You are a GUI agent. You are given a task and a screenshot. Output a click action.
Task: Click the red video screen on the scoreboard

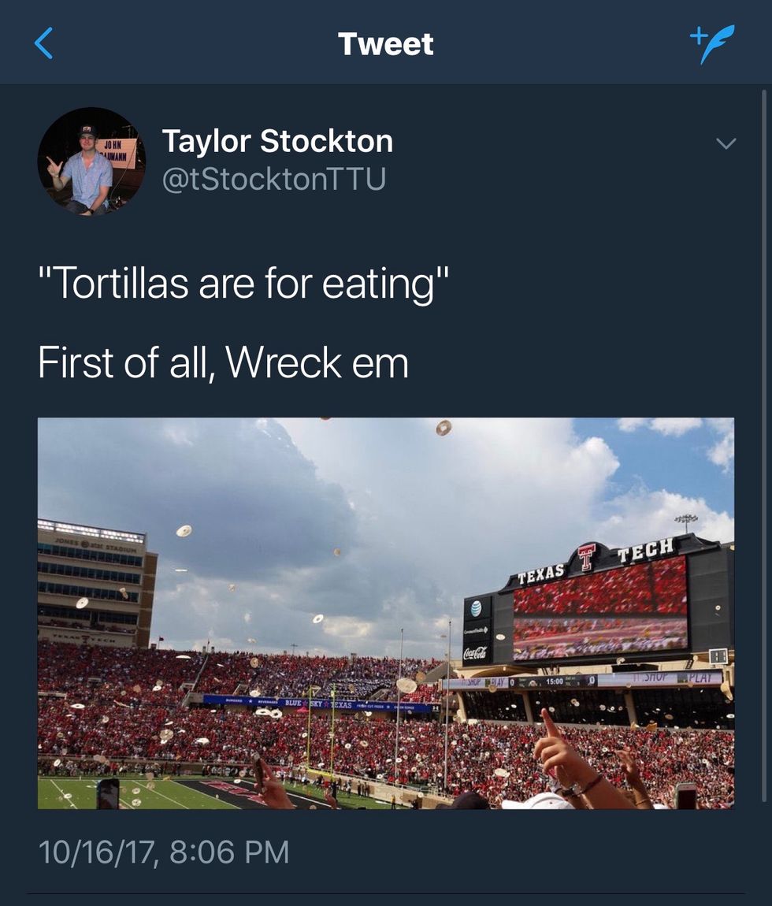pos(600,607)
